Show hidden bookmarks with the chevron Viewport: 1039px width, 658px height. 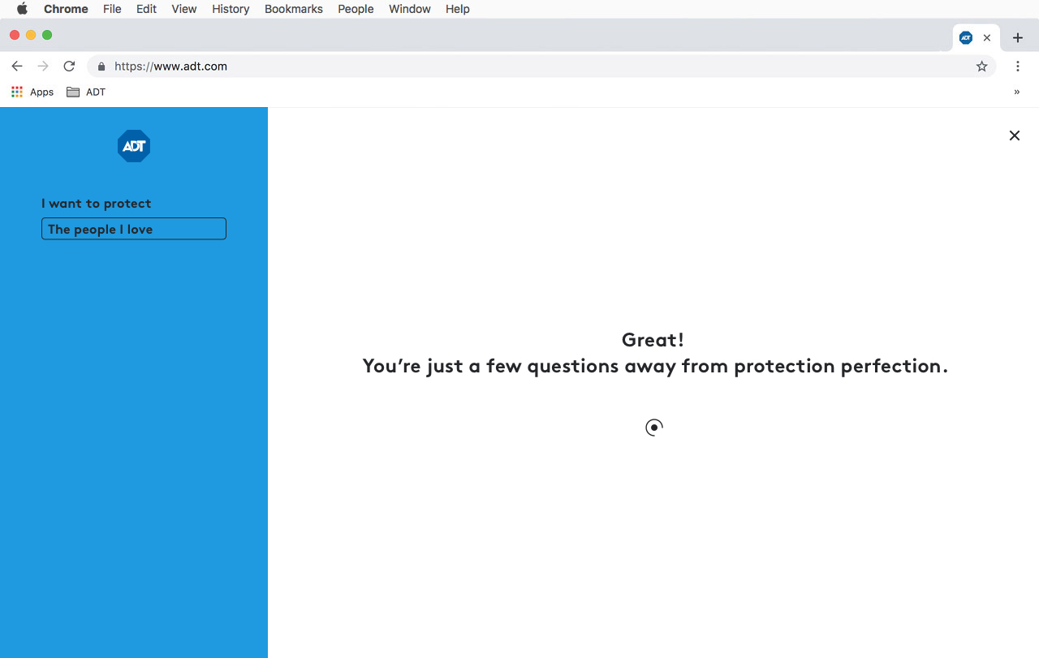click(1017, 92)
